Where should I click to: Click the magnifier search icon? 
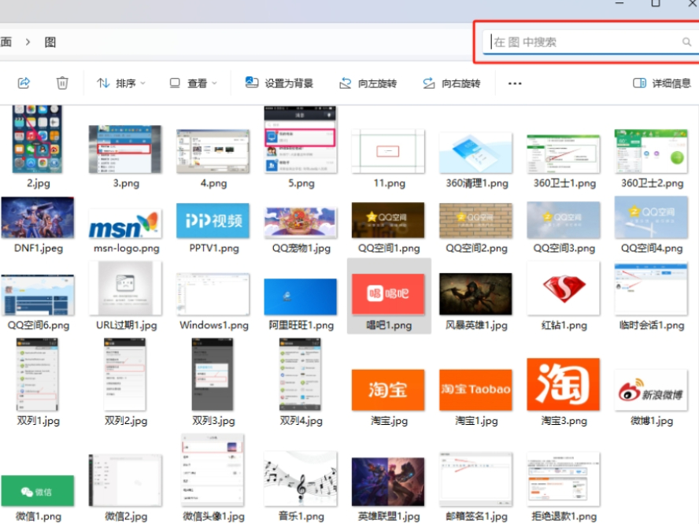tap(686, 42)
